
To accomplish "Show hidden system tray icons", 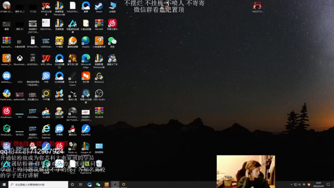I will tap(291, 185).
